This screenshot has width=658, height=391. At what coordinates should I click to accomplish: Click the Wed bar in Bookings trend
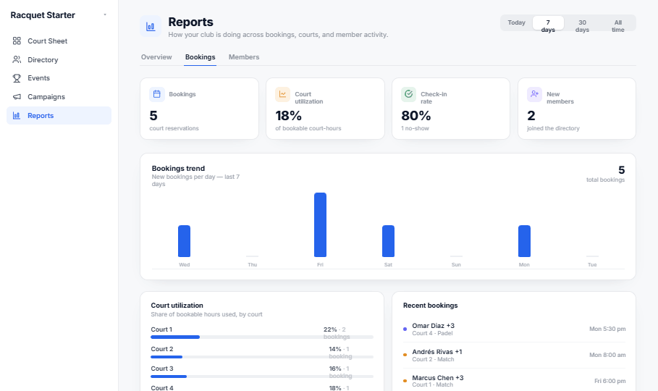[x=184, y=241]
